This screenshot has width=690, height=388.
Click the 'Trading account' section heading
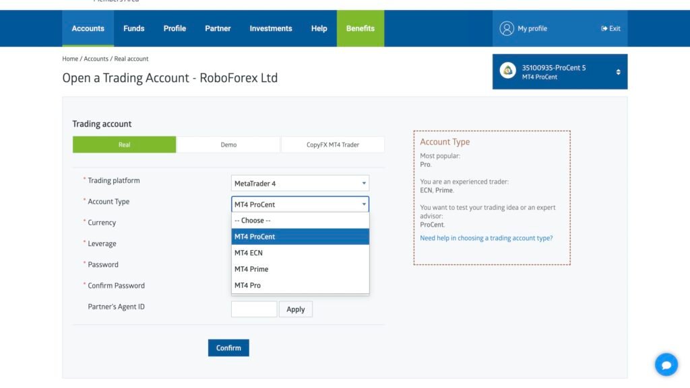[102, 124]
